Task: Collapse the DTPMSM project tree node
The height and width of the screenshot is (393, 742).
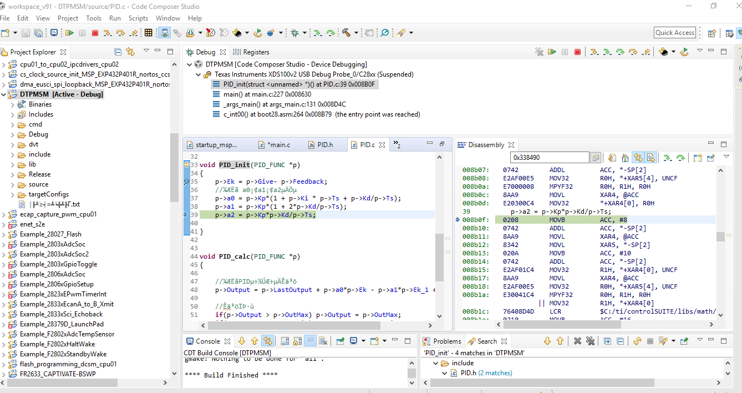Action: pyautogui.click(x=4, y=94)
